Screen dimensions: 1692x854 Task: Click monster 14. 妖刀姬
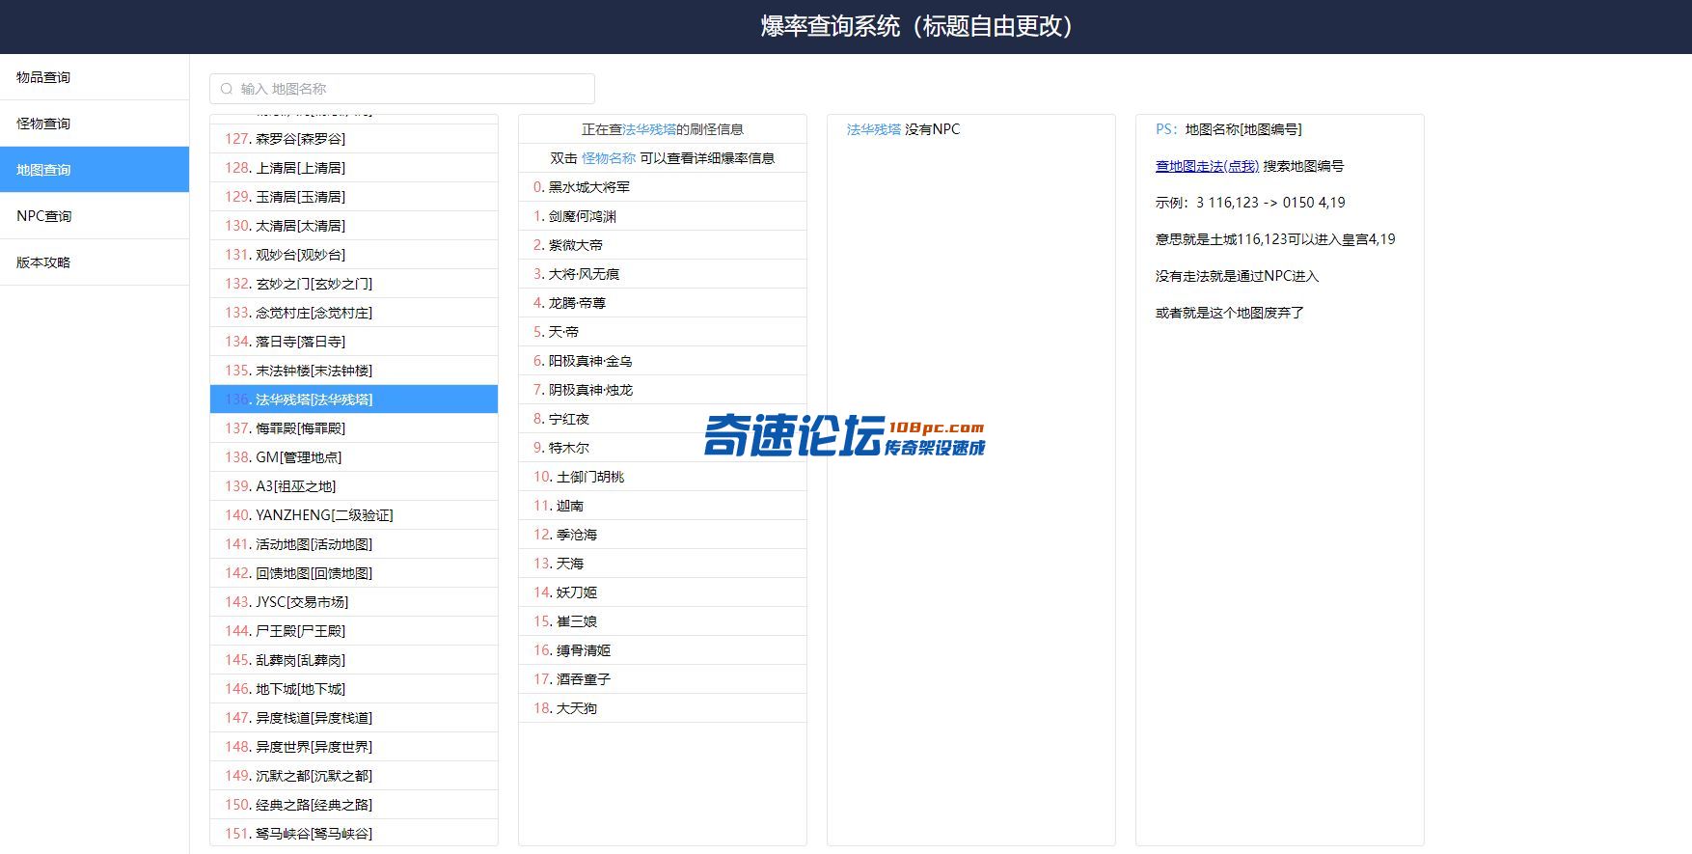coord(663,592)
